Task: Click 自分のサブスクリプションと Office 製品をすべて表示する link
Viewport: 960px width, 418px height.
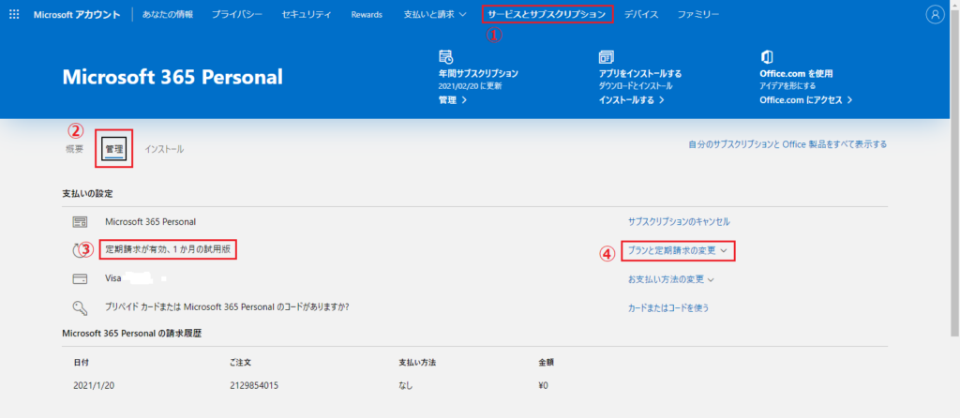Action: pos(787,144)
